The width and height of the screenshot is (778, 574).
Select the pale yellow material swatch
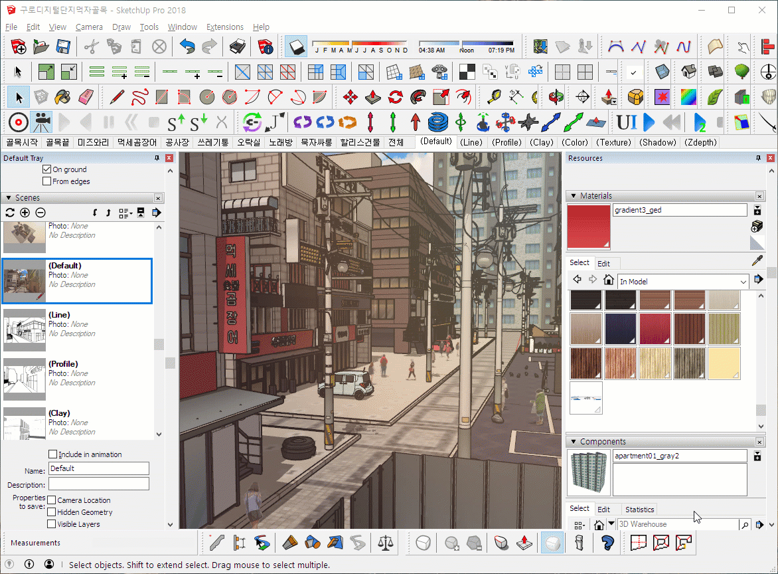click(724, 363)
